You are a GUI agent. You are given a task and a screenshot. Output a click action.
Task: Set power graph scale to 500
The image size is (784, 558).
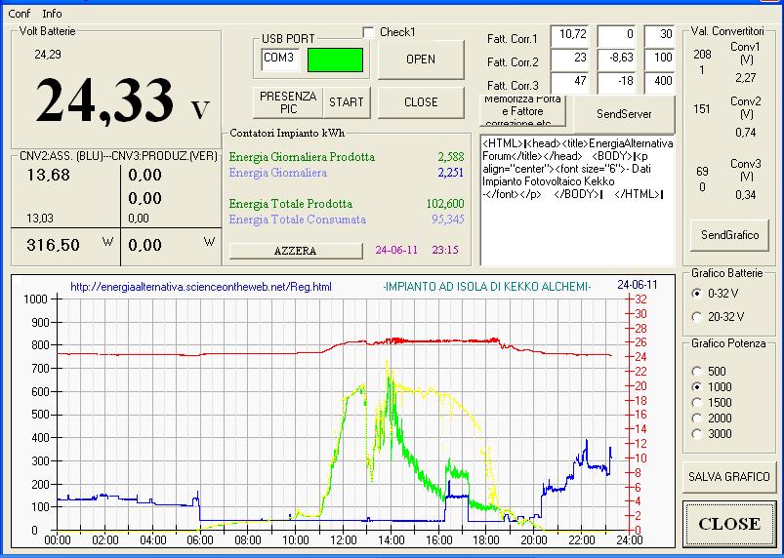[696, 371]
